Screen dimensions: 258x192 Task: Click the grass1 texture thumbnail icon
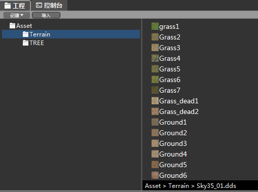155,26
